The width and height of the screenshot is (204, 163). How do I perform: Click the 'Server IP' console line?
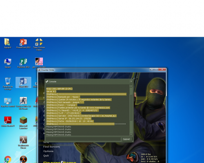(x=69, y=119)
